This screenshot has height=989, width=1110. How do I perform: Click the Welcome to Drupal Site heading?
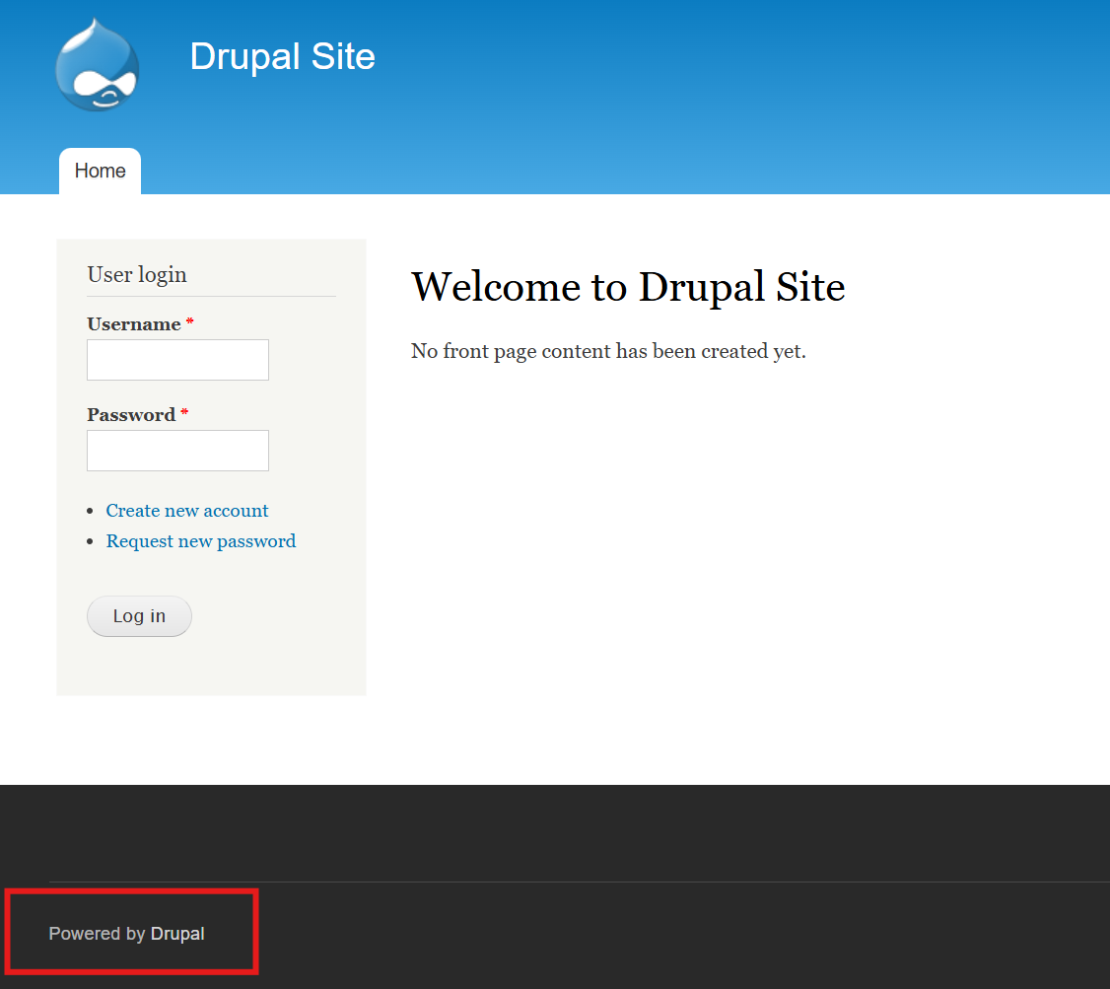(x=629, y=287)
